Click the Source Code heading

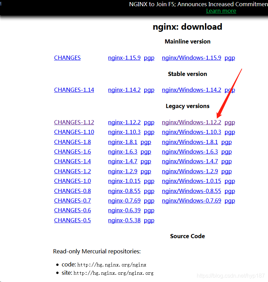[187, 236]
